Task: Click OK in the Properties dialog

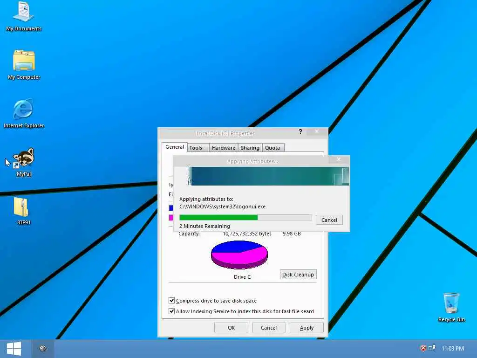Action: (x=231, y=328)
